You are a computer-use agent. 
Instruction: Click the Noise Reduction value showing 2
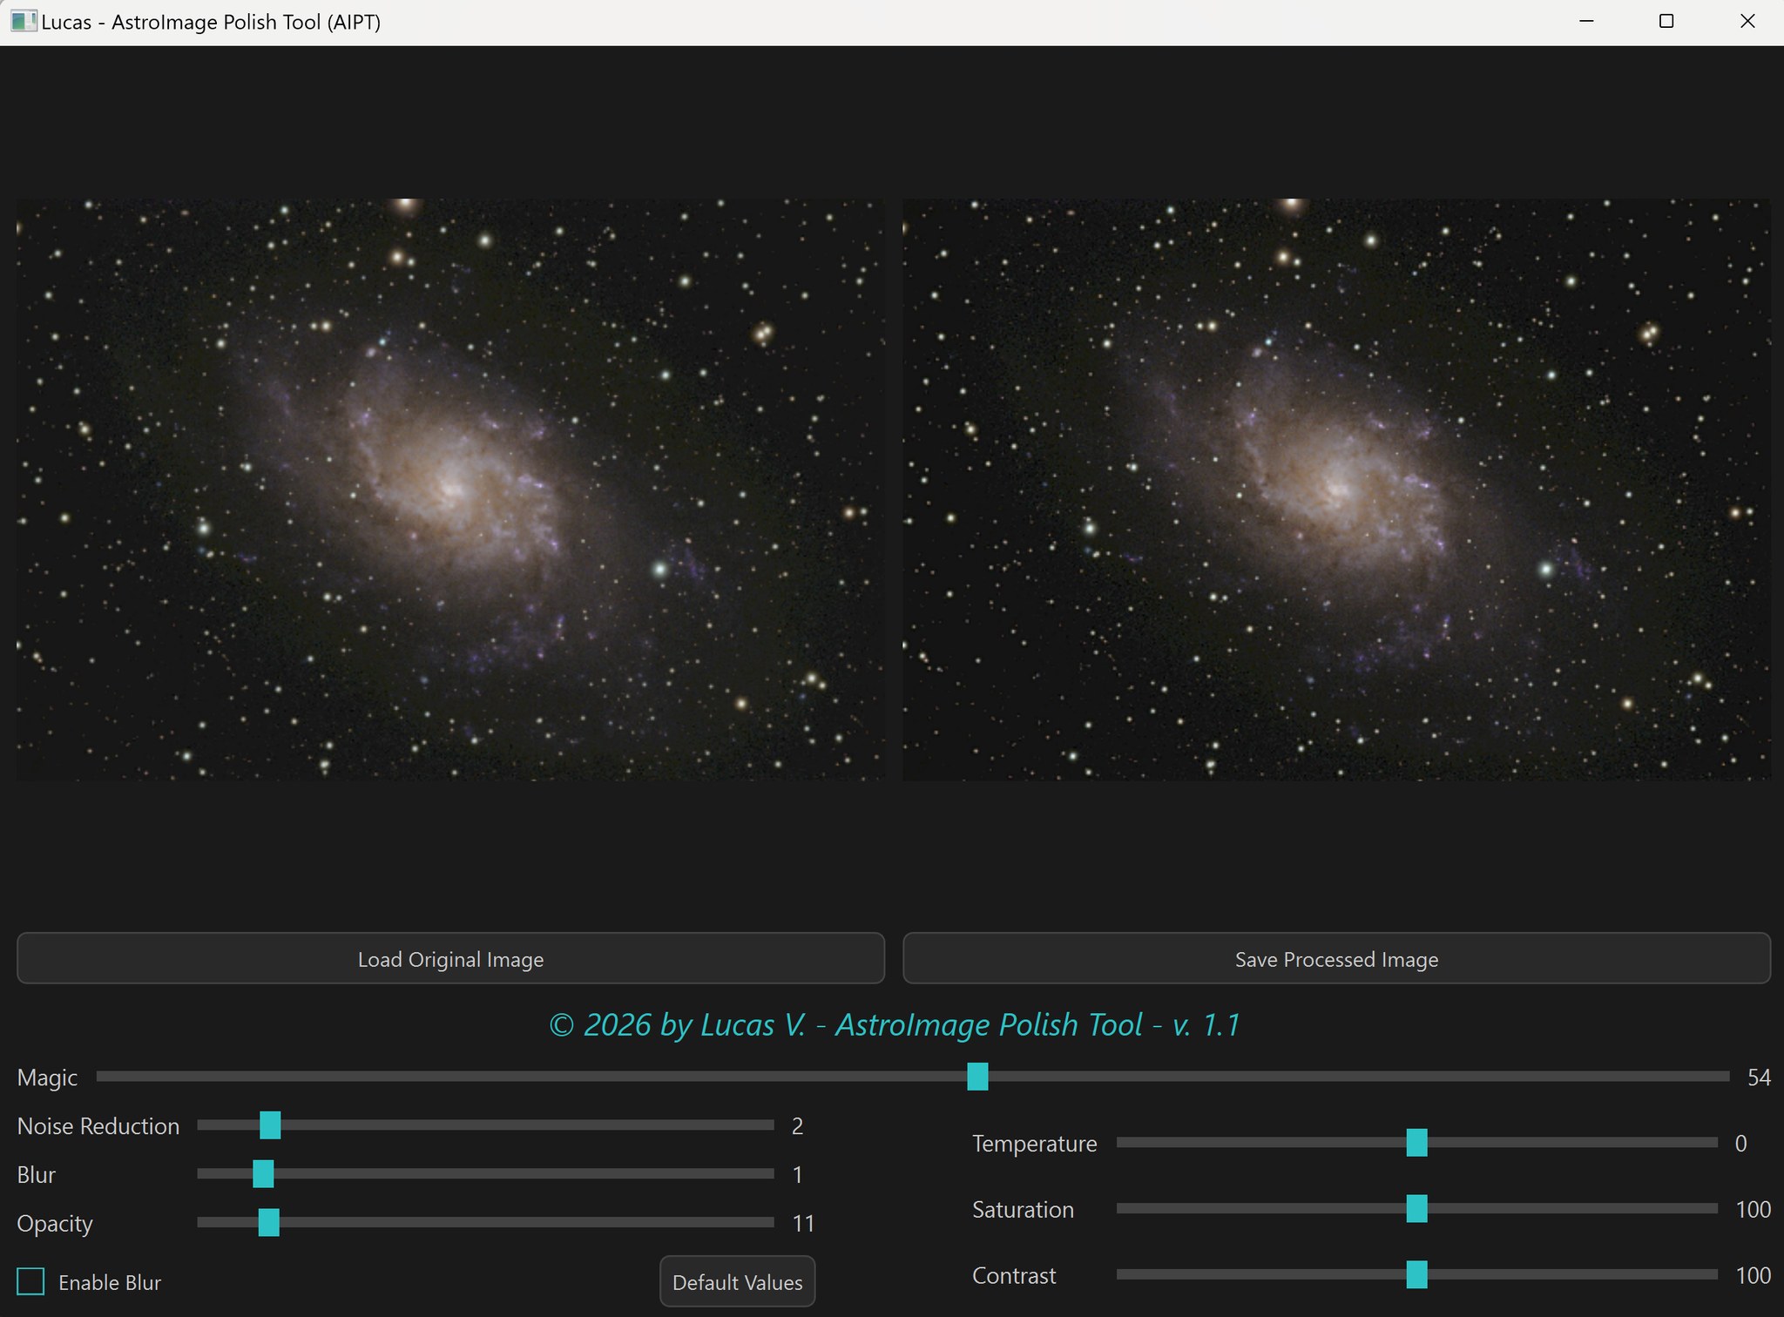797,1125
